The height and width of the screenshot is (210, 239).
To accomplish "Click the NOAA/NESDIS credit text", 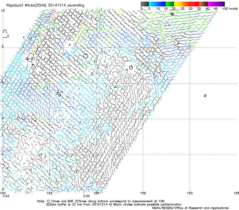I will [x=190, y=208].
